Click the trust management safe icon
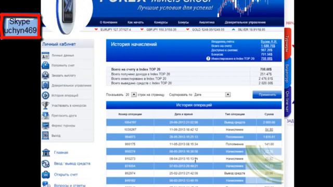Screen dimensions: 333x187 point(45,85)
